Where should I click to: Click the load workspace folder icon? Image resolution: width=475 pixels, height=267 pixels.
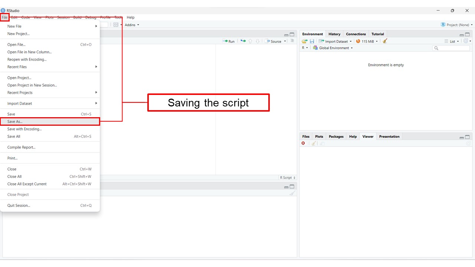[x=305, y=41]
